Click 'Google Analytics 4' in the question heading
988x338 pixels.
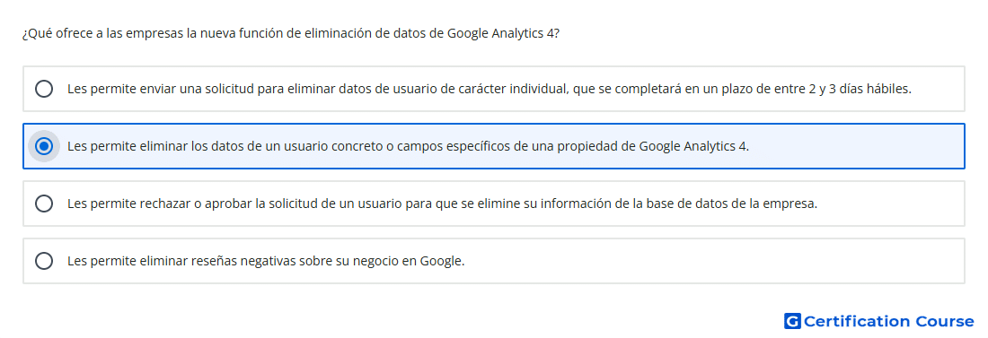[502, 33]
